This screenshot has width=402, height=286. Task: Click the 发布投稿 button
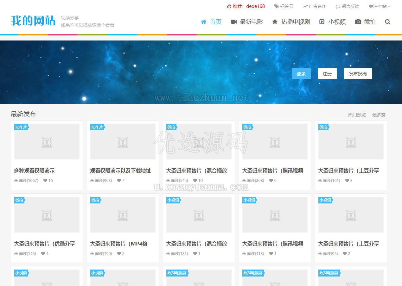click(358, 74)
